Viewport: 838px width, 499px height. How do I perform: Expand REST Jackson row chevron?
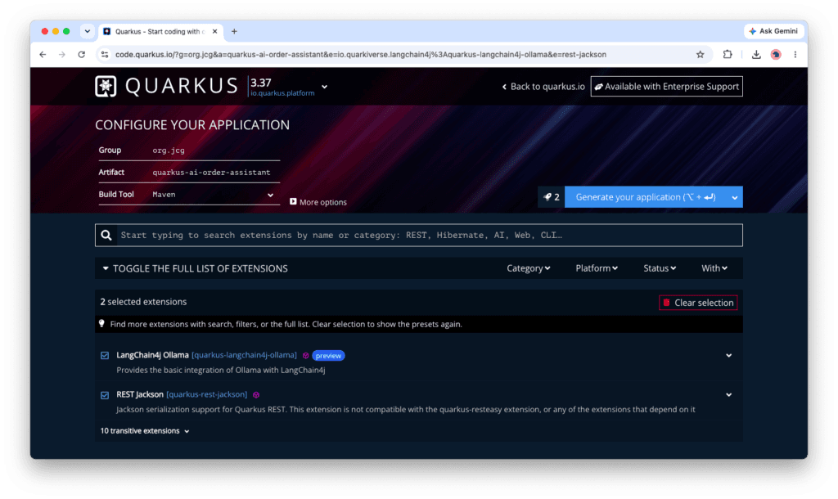coord(728,395)
